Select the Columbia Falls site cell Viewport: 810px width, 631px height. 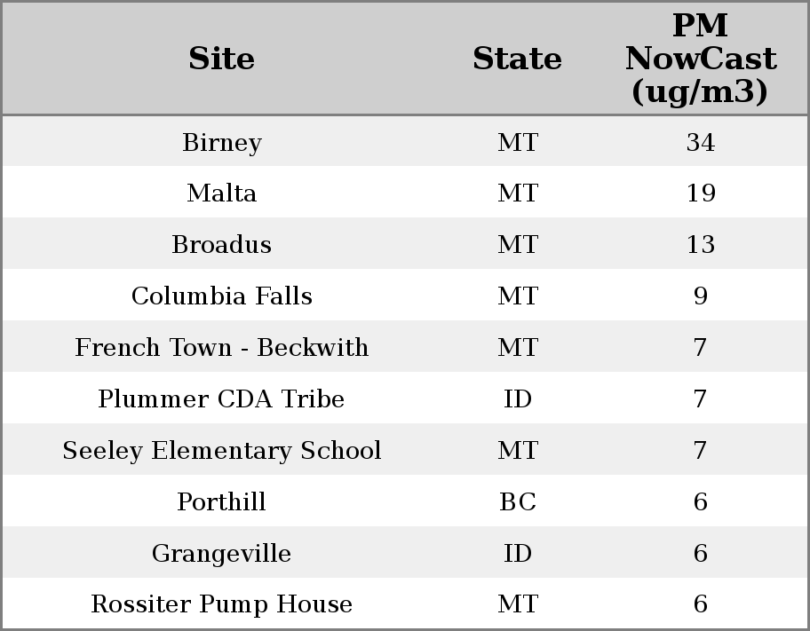click(221, 296)
